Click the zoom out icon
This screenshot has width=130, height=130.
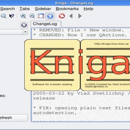32,16
